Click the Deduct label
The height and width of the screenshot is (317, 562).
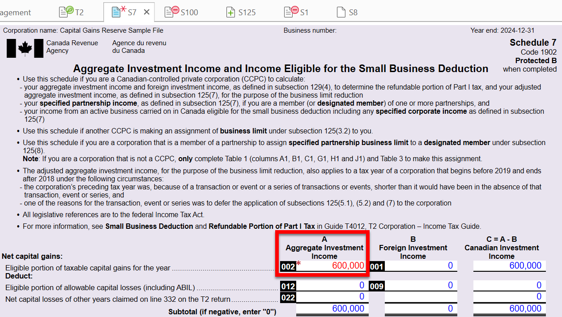point(18,276)
